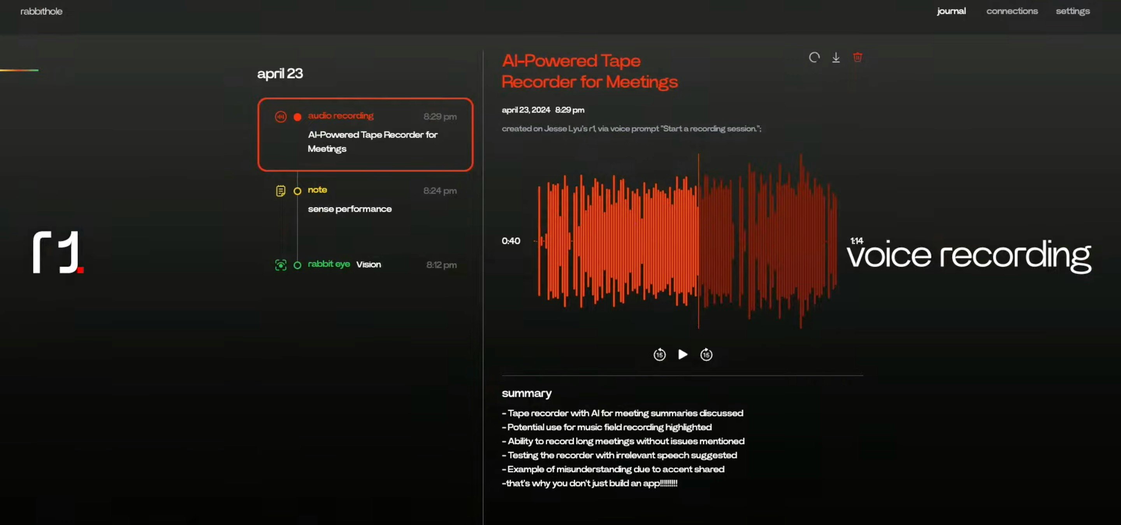Click the red dot on audio recording entry
1121x525 pixels.
pyautogui.click(x=297, y=117)
